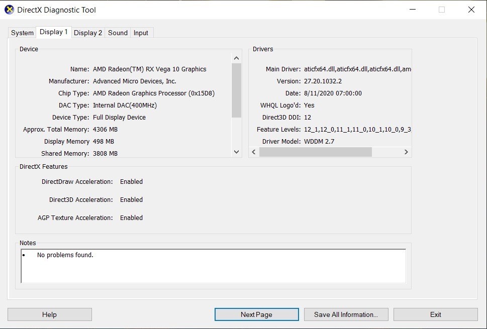Switch to the System tab

click(22, 32)
